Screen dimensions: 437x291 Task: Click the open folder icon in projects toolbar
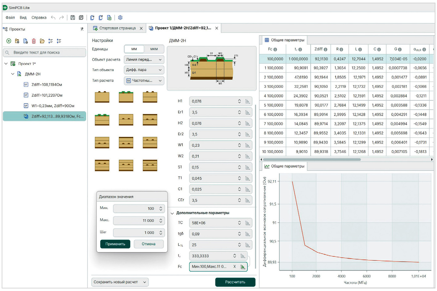click(42, 41)
